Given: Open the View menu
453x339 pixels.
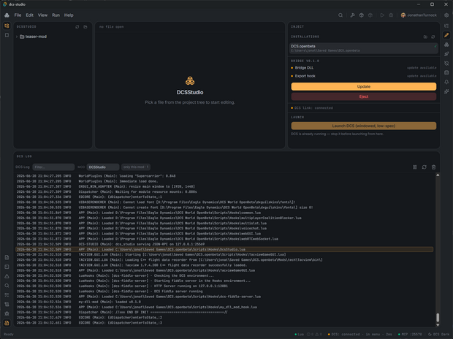Looking at the screenshot, I should 42,15.
